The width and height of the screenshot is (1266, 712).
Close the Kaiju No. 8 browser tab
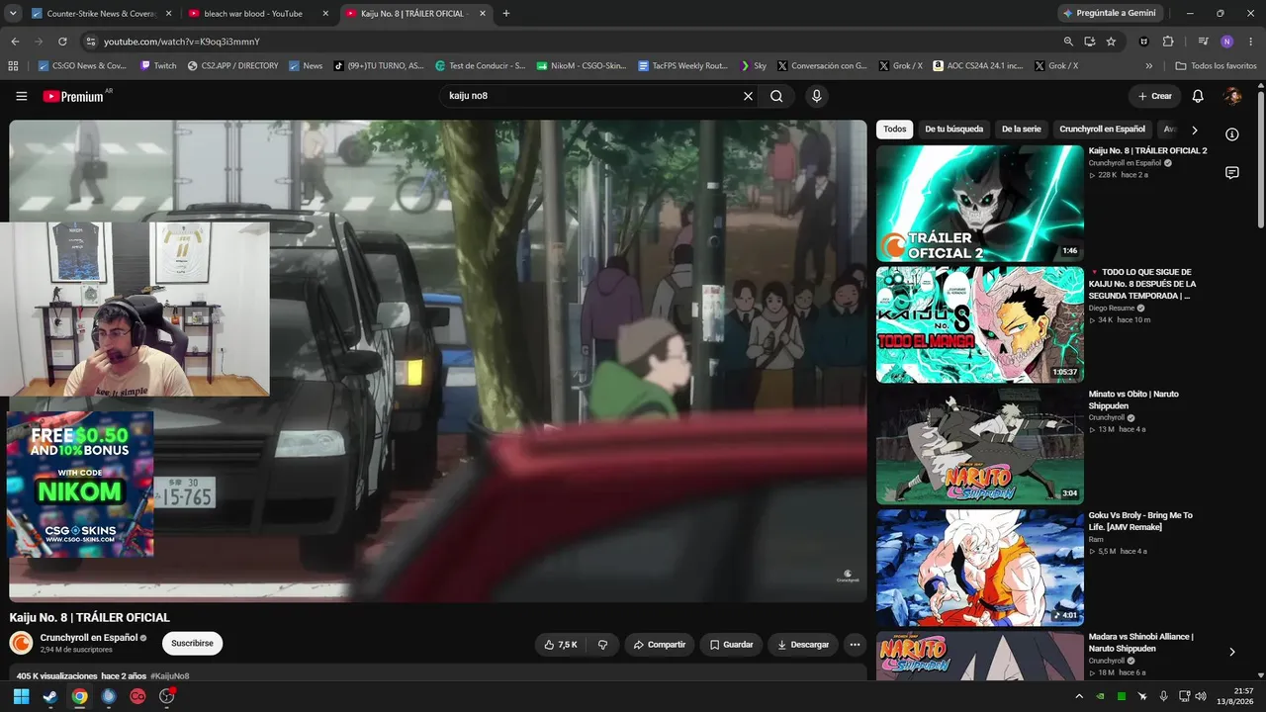(x=482, y=14)
